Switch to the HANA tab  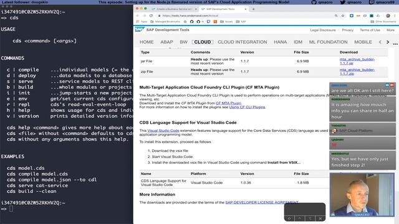click(280, 42)
